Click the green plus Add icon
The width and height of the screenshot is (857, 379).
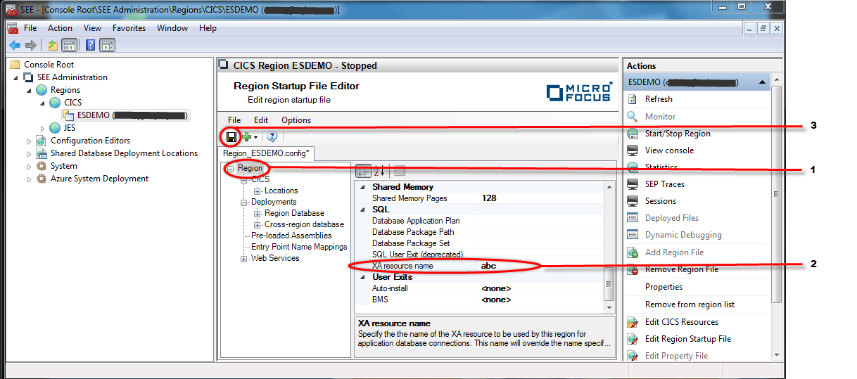(246, 137)
